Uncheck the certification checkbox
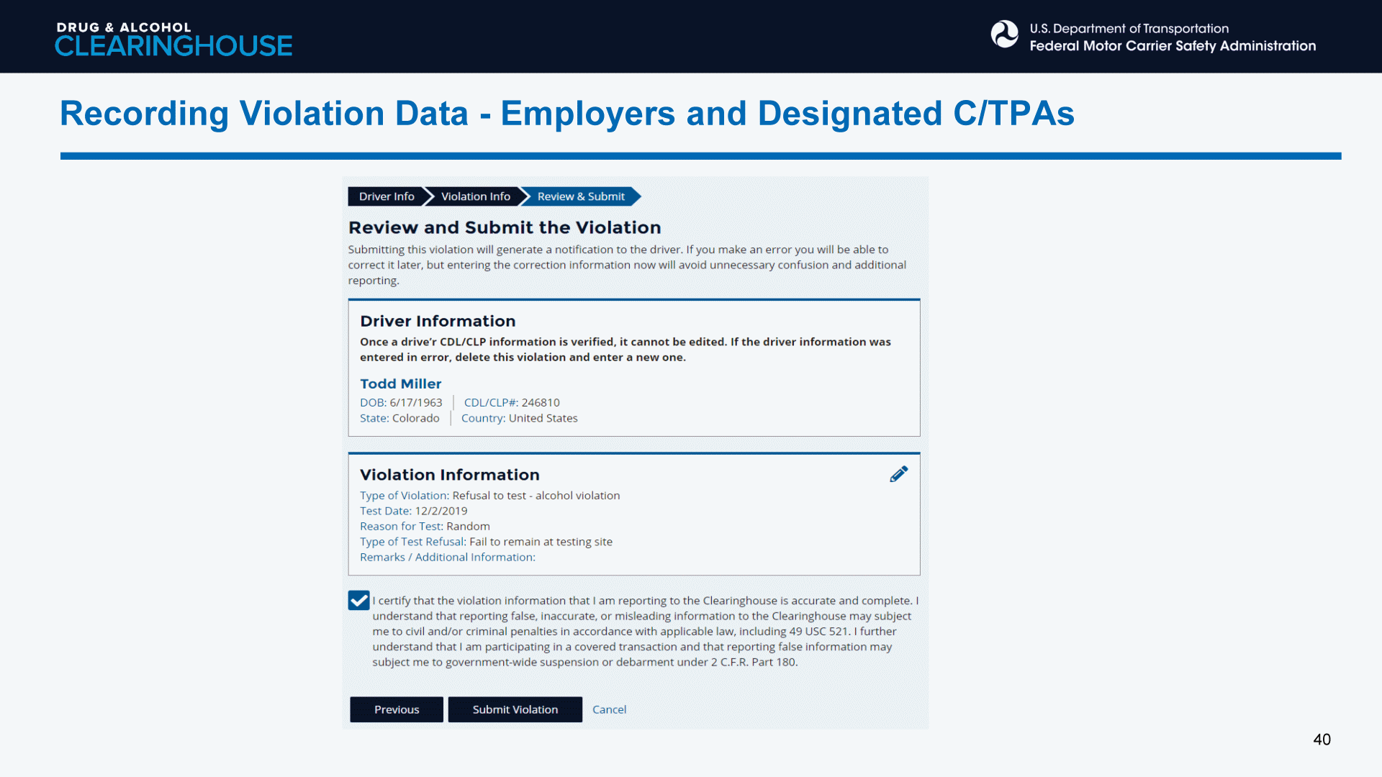1382x777 pixels. point(358,601)
